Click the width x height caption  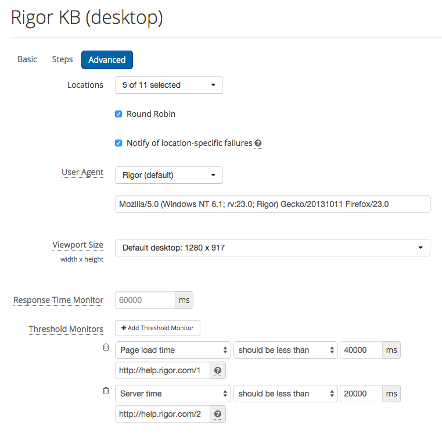(x=82, y=259)
